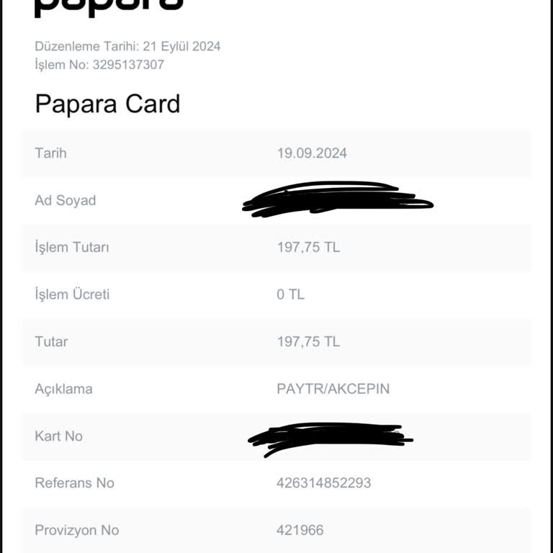Click the Açıklama label

pos(63,389)
